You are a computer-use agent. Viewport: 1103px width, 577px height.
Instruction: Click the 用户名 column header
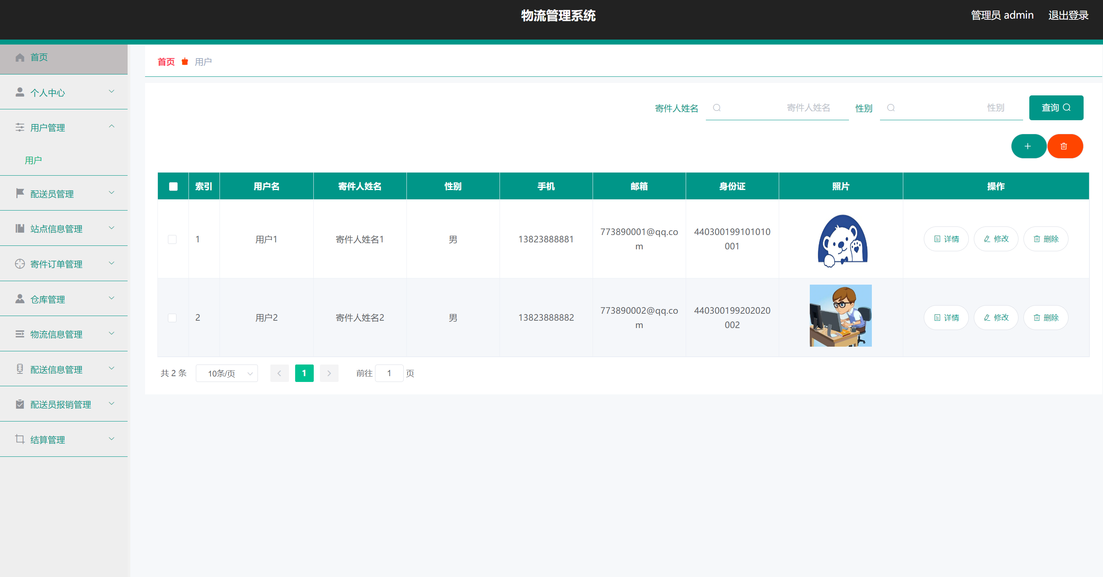click(x=266, y=186)
